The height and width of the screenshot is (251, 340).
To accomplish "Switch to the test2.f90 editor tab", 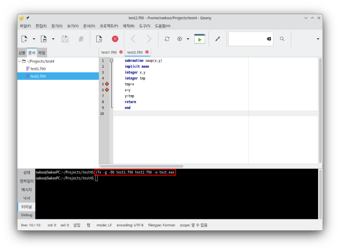I will click(135, 52).
